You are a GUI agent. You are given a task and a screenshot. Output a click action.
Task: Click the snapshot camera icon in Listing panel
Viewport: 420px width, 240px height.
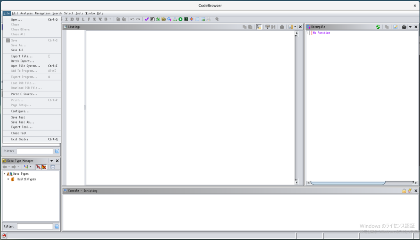pyautogui.click(x=282, y=27)
